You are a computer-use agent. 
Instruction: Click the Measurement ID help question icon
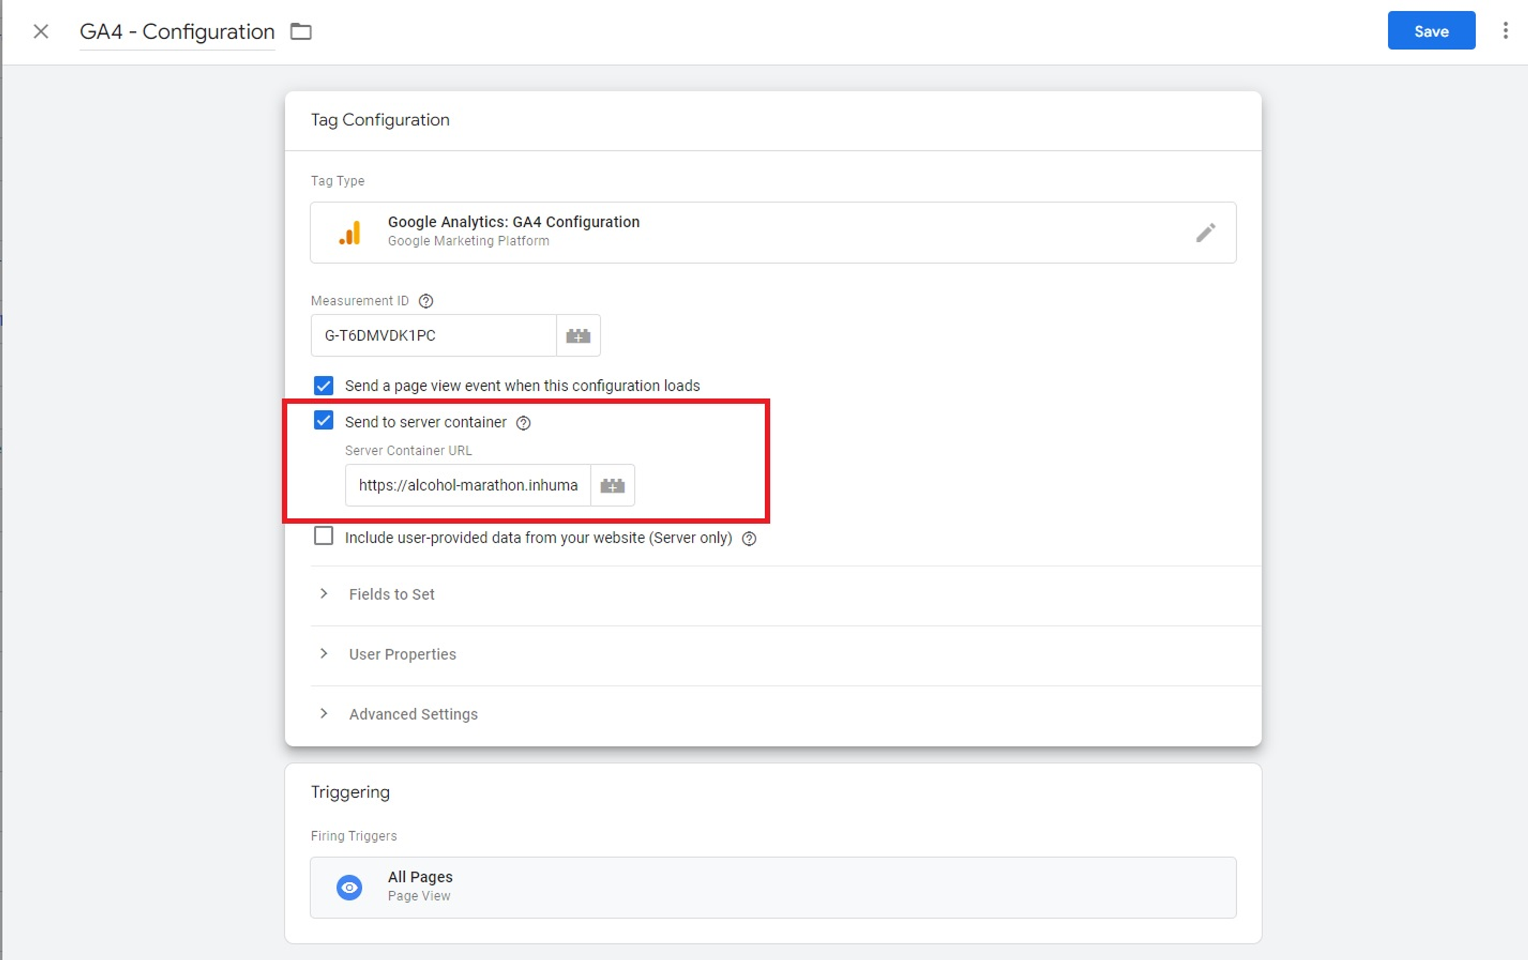(426, 301)
